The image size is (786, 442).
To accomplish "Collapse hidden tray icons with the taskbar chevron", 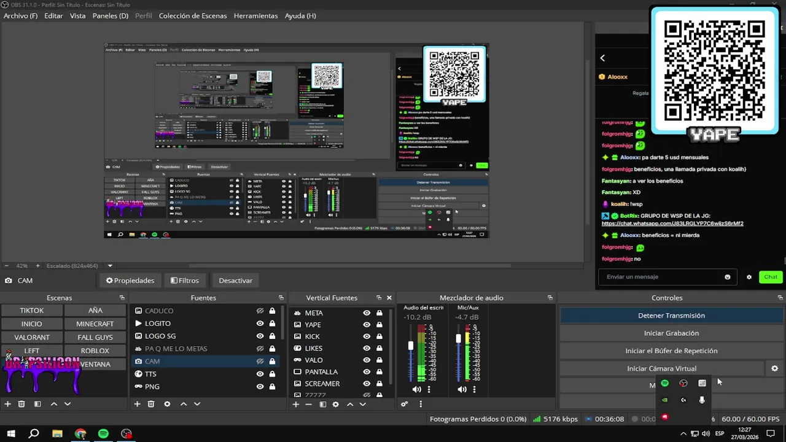I will pyautogui.click(x=683, y=433).
